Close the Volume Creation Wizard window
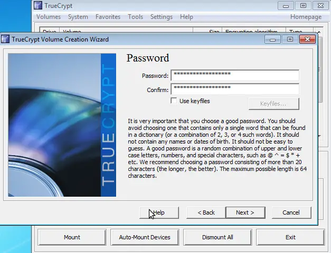 pyautogui.click(x=307, y=39)
